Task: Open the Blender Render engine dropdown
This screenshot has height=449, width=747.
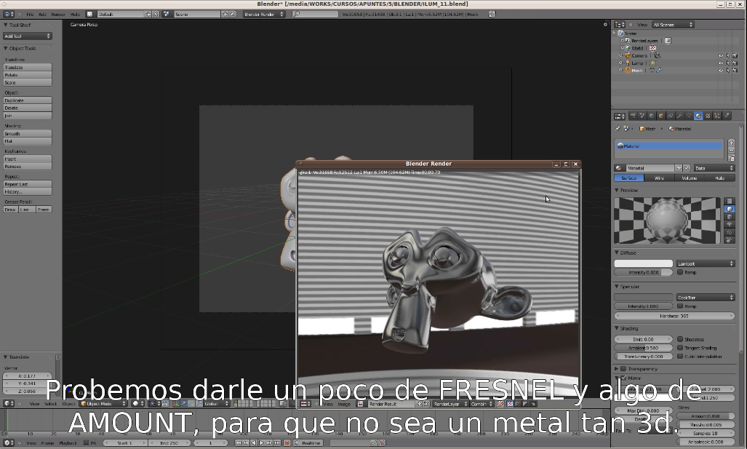Action: (x=263, y=15)
